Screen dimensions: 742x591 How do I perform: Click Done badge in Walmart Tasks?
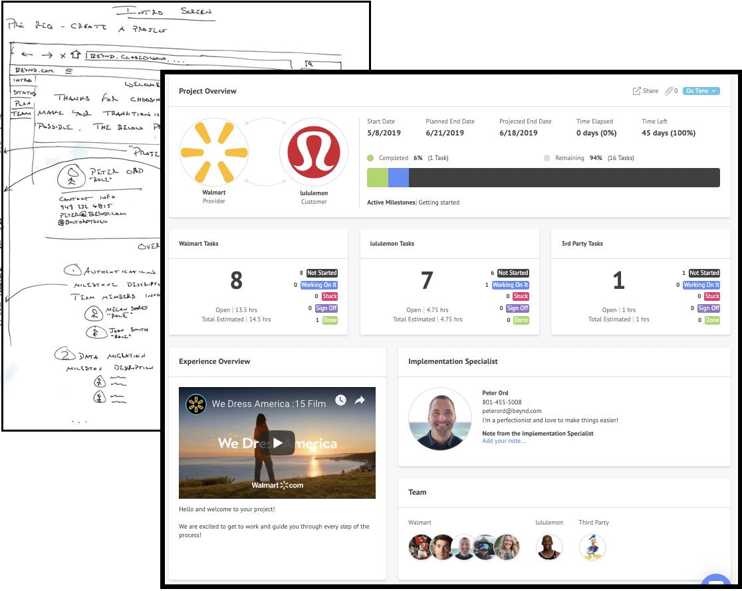[330, 320]
